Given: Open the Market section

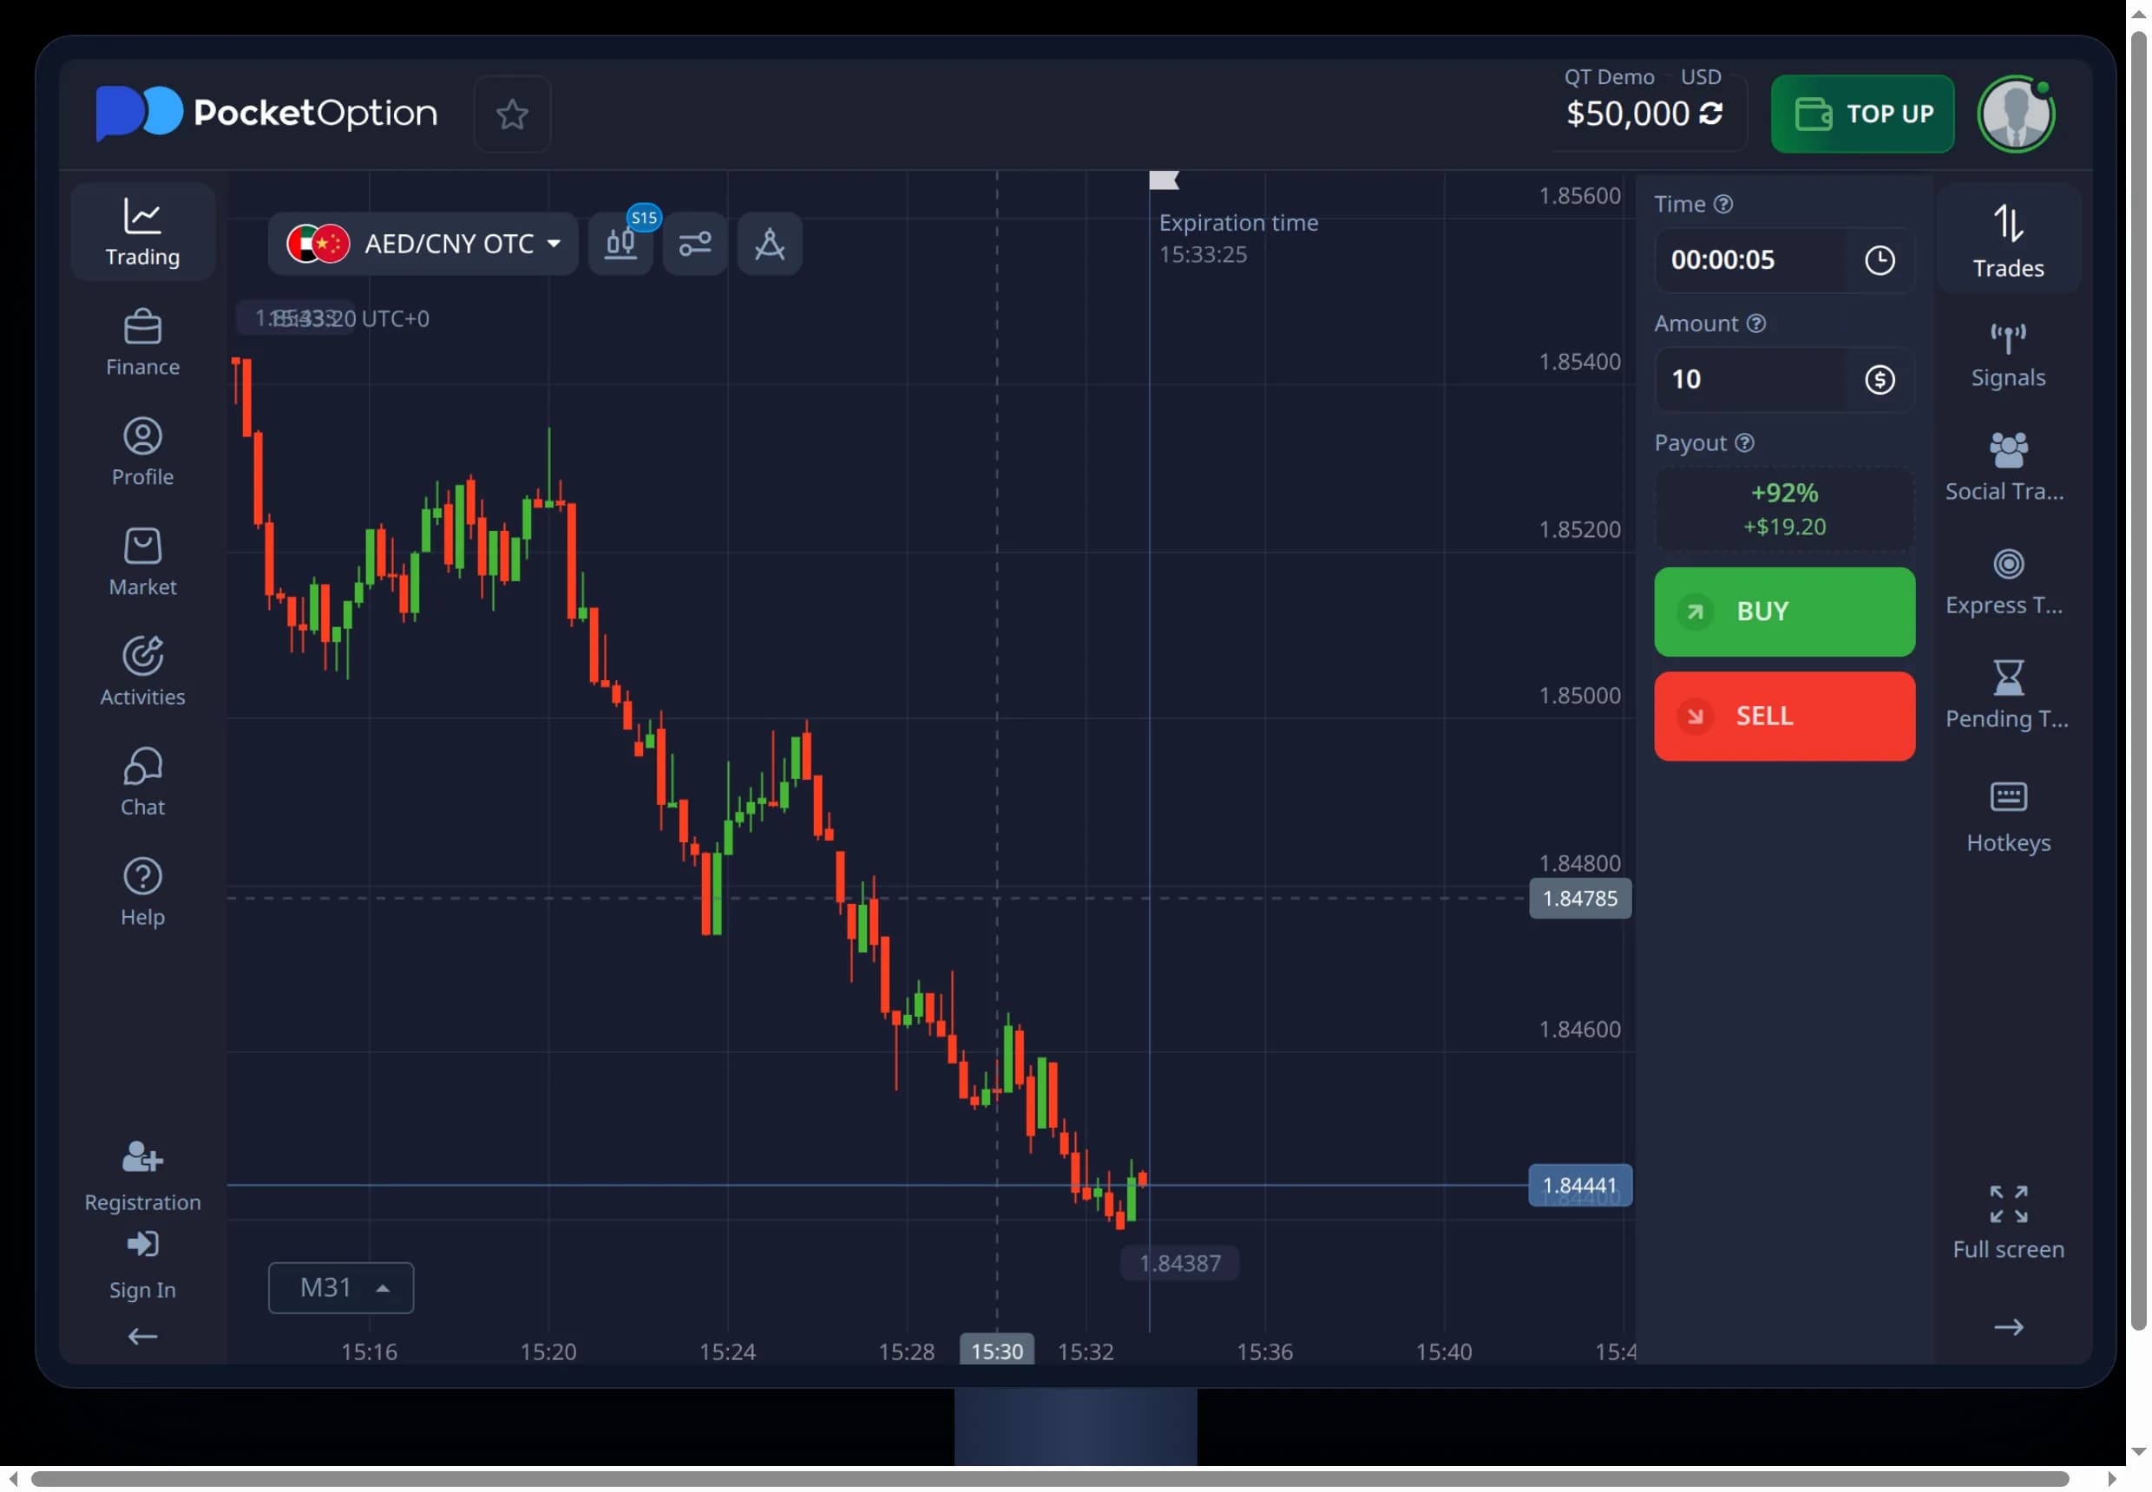Looking at the screenshot, I should coord(142,563).
